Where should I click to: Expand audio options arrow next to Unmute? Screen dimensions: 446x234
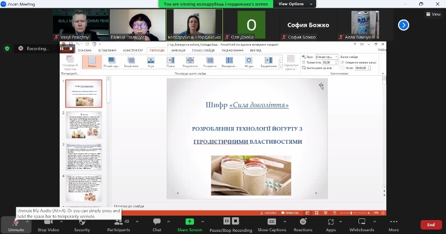coord(27,222)
